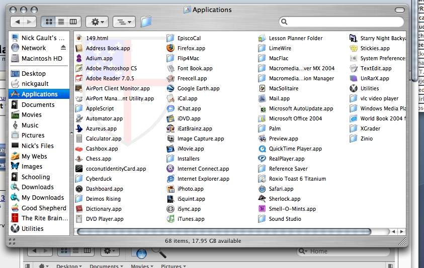Select the Address Book.app icon
This screenshot has width=424, height=268.
[x=79, y=48]
